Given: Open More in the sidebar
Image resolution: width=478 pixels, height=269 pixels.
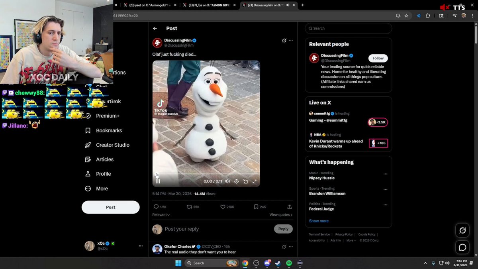Looking at the screenshot, I should (x=97, y=188).
